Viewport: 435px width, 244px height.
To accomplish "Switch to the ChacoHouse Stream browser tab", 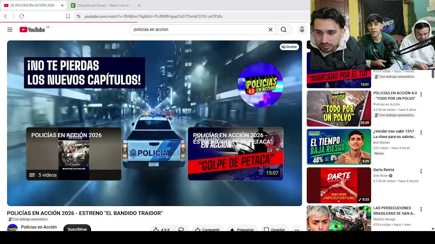I will (100, 5).
